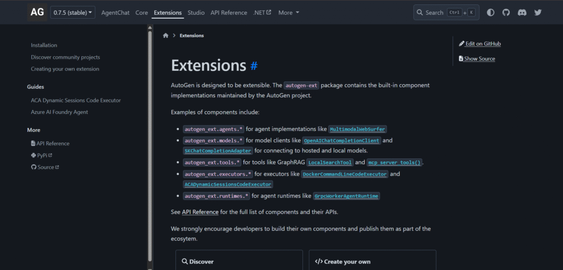Select the Extensions navigation tab
Image resolution: width=563 pixels, height=270 pixels.
[x=168, y=13]
